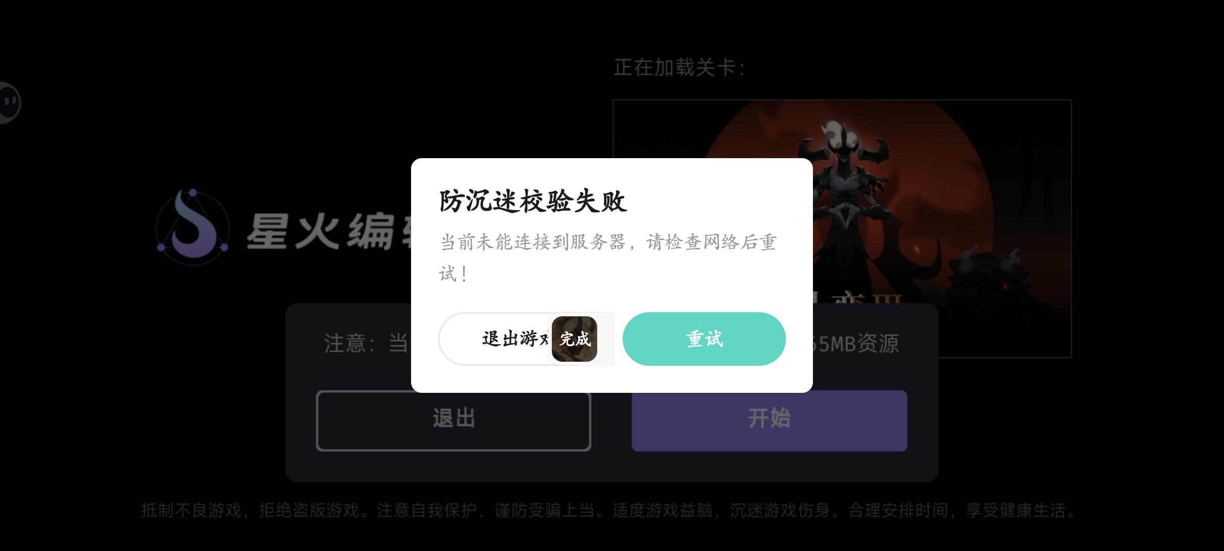Click the 正在加载关卡 label
1224x551 pixels.
[x=679, y=67]
